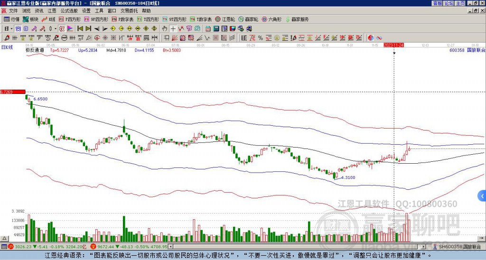Click the save floppy disk icon
The image size is (486, 260).
pos(233,28)
